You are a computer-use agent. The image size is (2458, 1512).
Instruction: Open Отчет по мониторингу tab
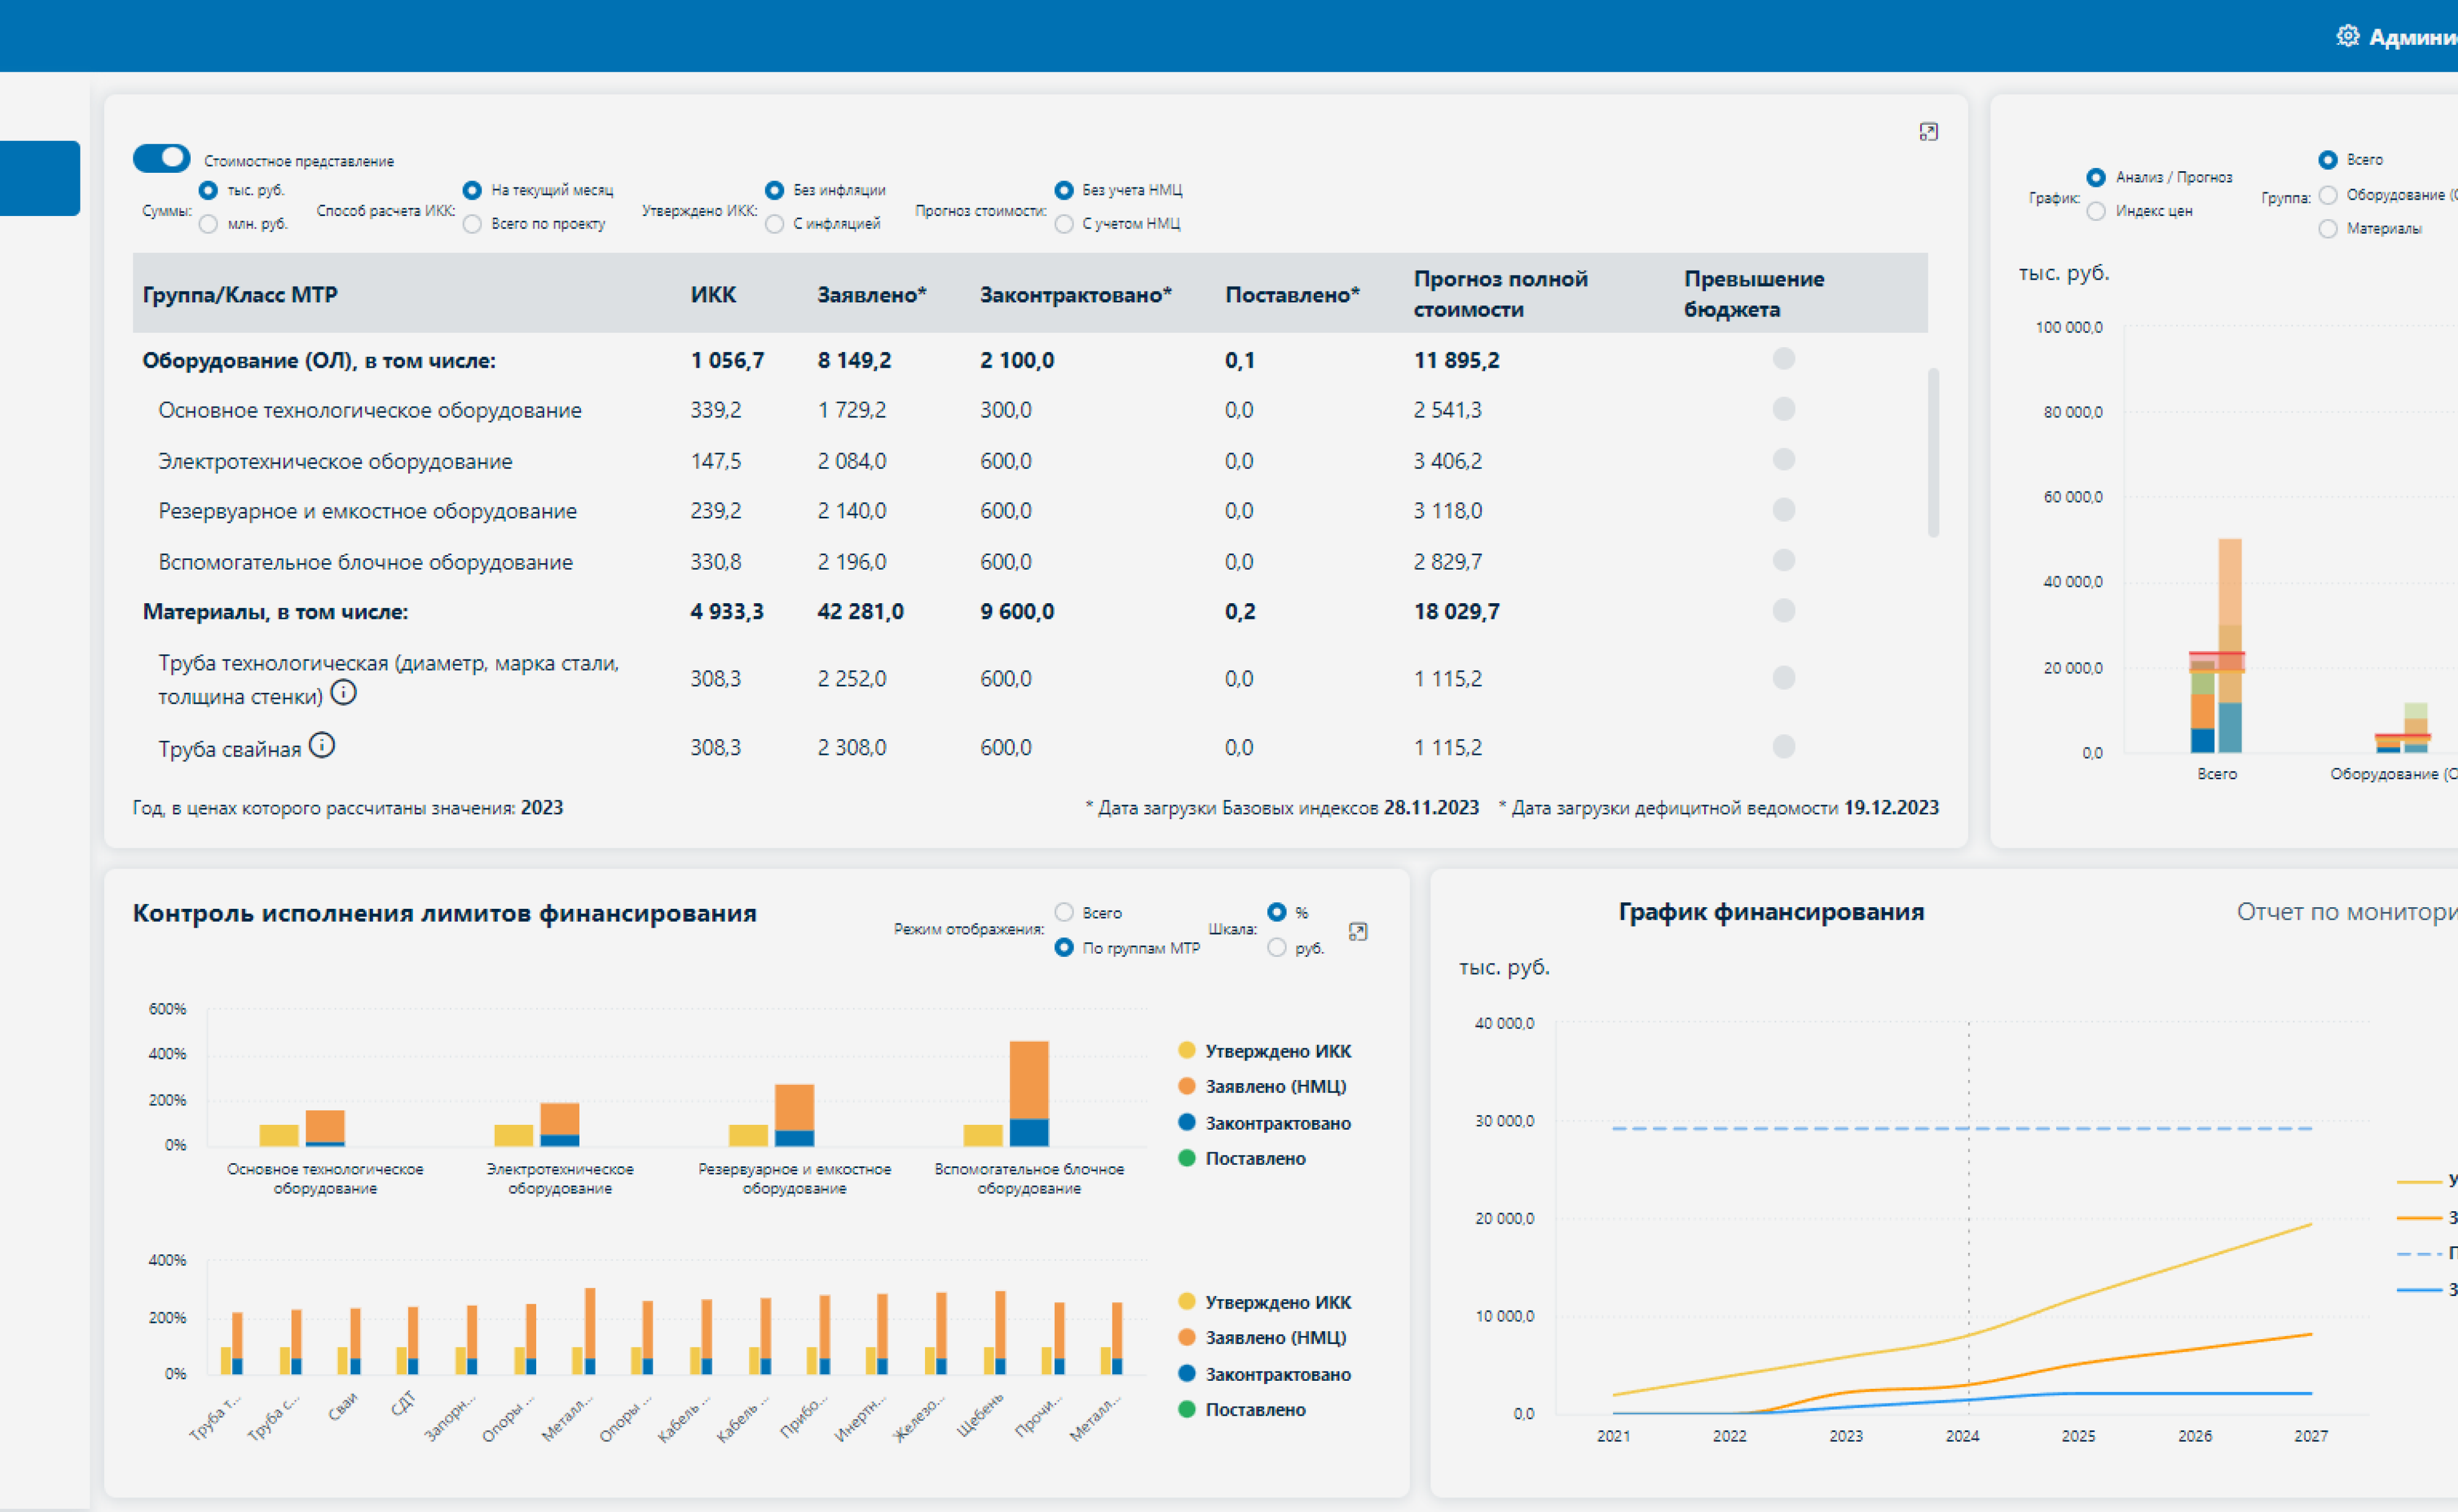[x=2346, y=911]
